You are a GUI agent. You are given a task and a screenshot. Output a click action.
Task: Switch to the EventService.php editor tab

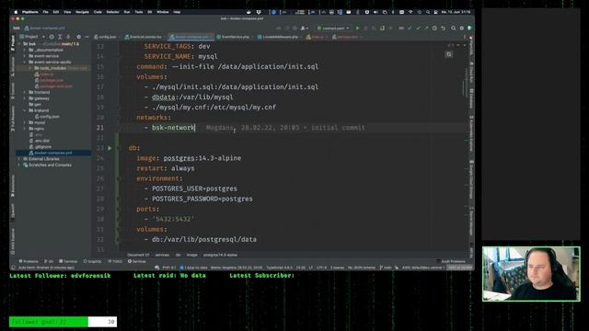click(x=235, y=37)
